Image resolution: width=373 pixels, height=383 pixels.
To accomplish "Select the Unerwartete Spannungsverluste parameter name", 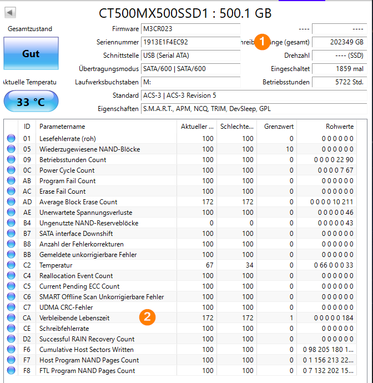I will point(85,212).
